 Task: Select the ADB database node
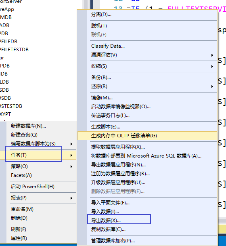click(5, 25)
